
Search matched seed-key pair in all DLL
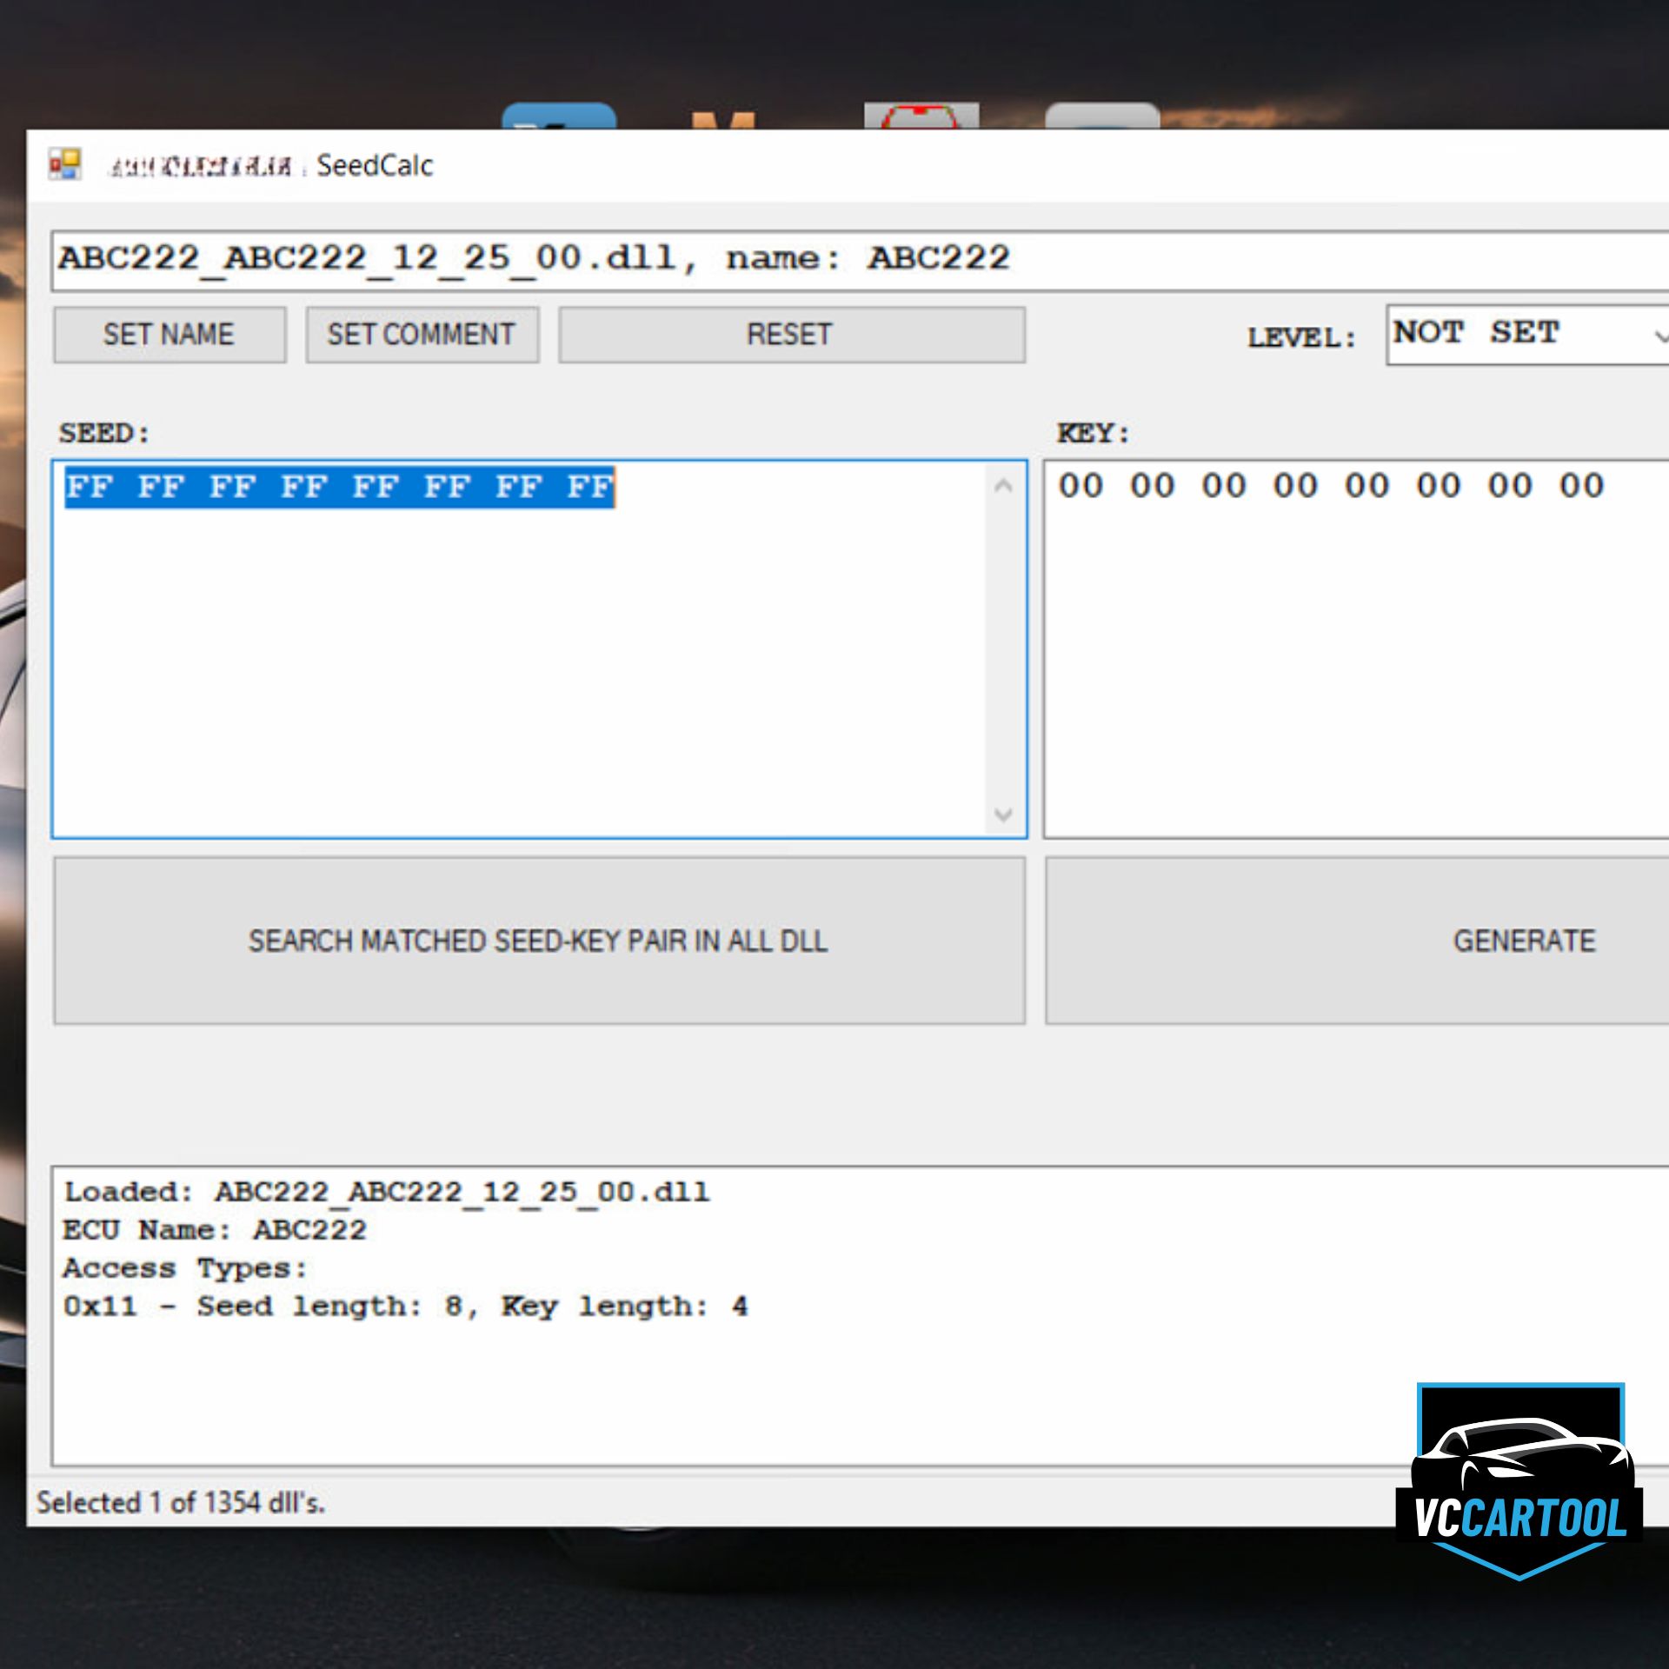tap(539, 941)
